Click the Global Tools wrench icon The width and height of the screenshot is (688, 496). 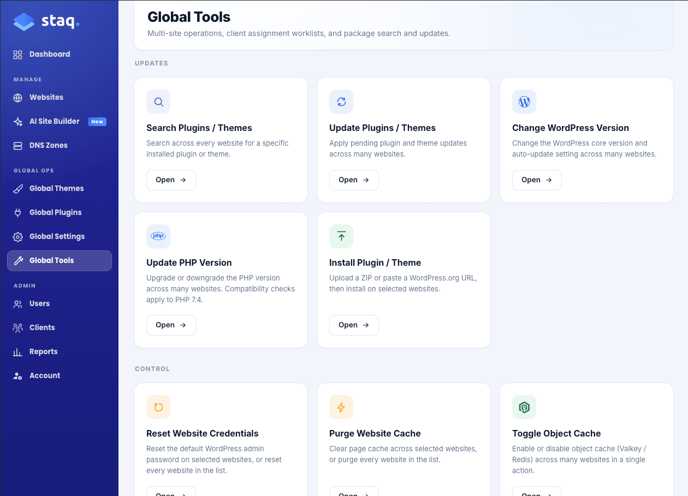(x=18, y=261)
